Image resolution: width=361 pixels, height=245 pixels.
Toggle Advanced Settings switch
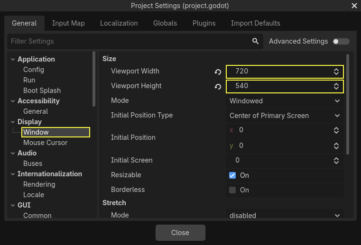[x=341, y=41]
